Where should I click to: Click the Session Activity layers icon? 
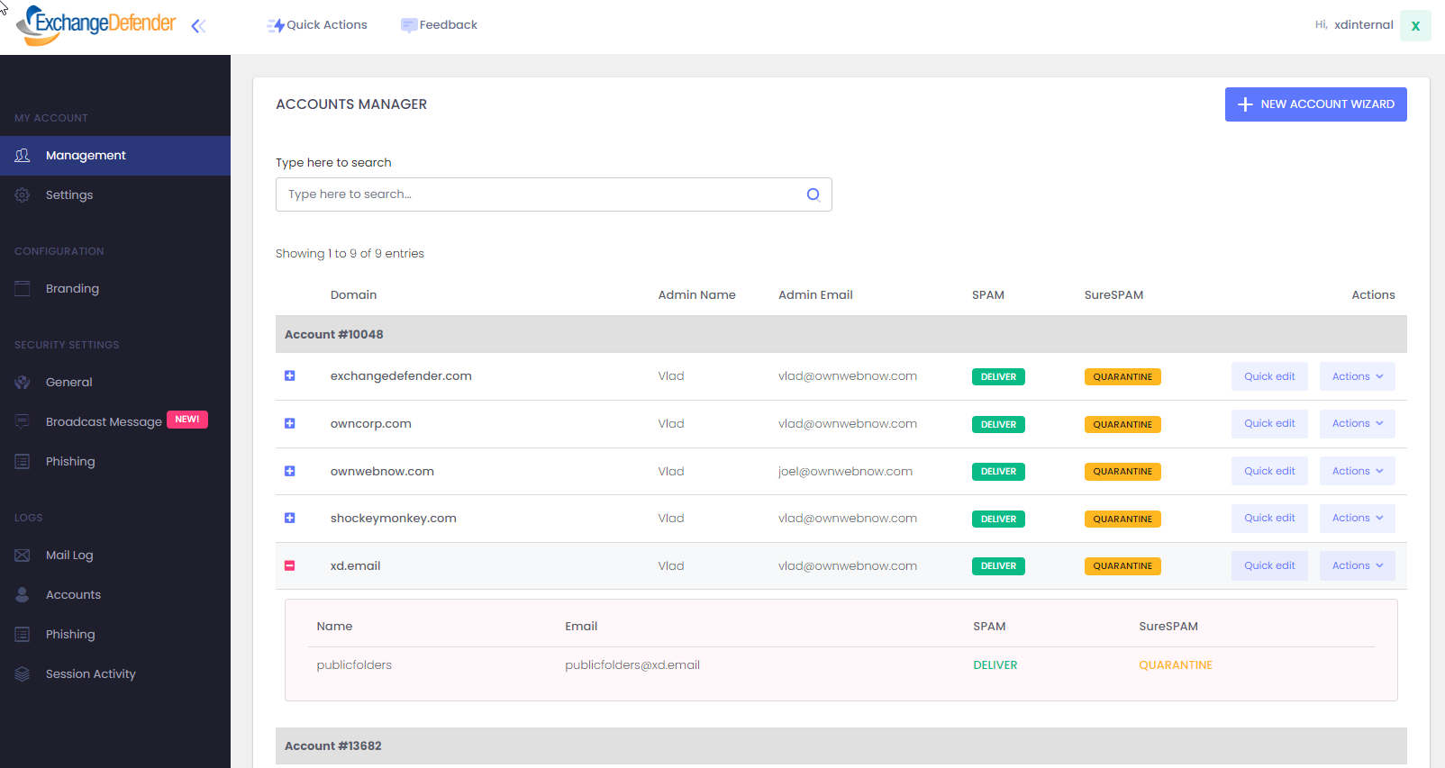tap(23, 674)
